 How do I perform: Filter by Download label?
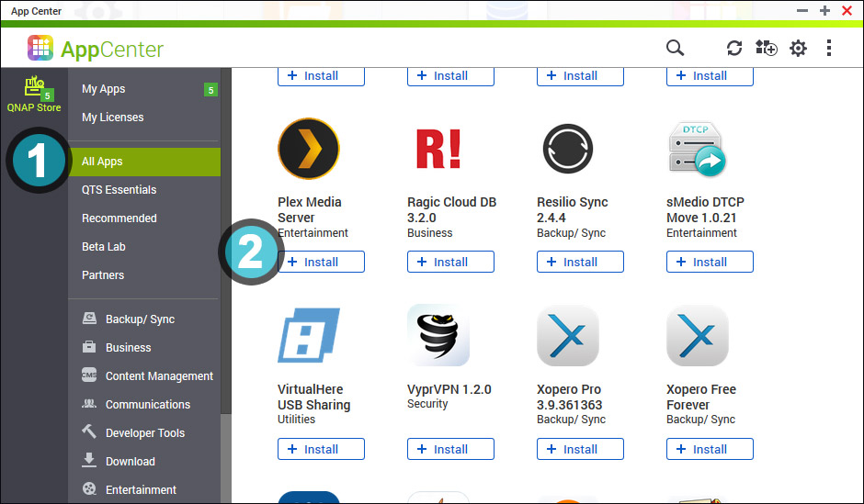pos(130,462)
